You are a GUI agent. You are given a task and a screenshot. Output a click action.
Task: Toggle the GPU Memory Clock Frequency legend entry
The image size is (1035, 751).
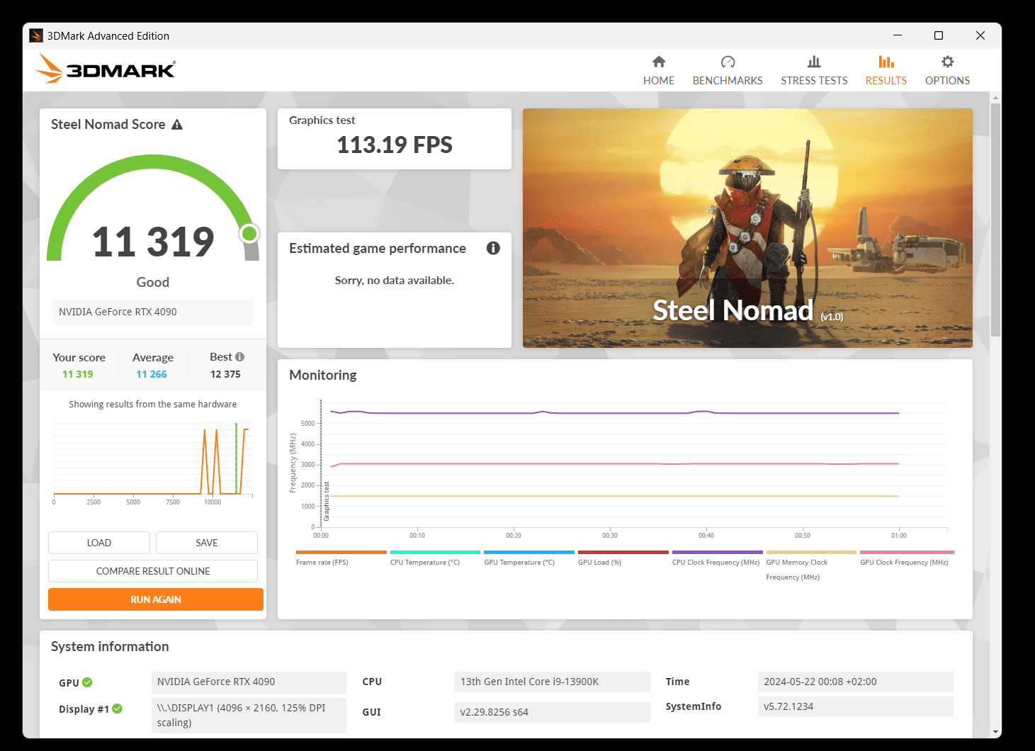(x=811, y=565)
